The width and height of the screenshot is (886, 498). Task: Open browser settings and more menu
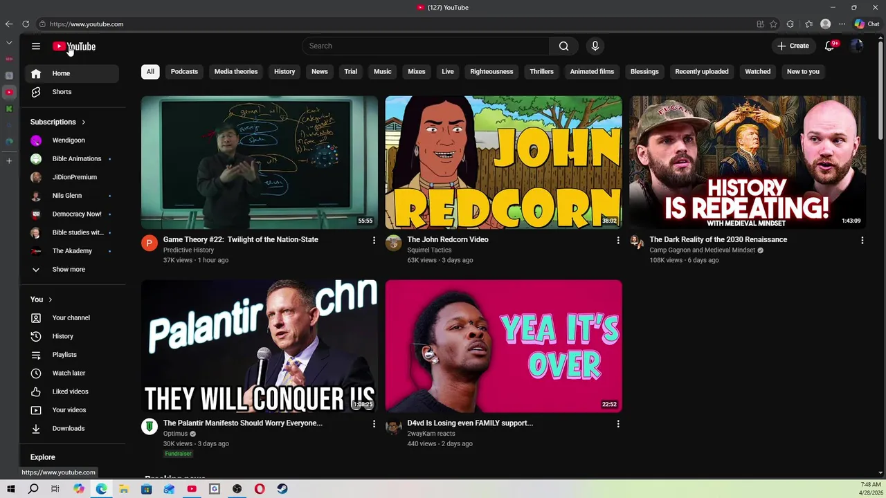click(842, 24)
